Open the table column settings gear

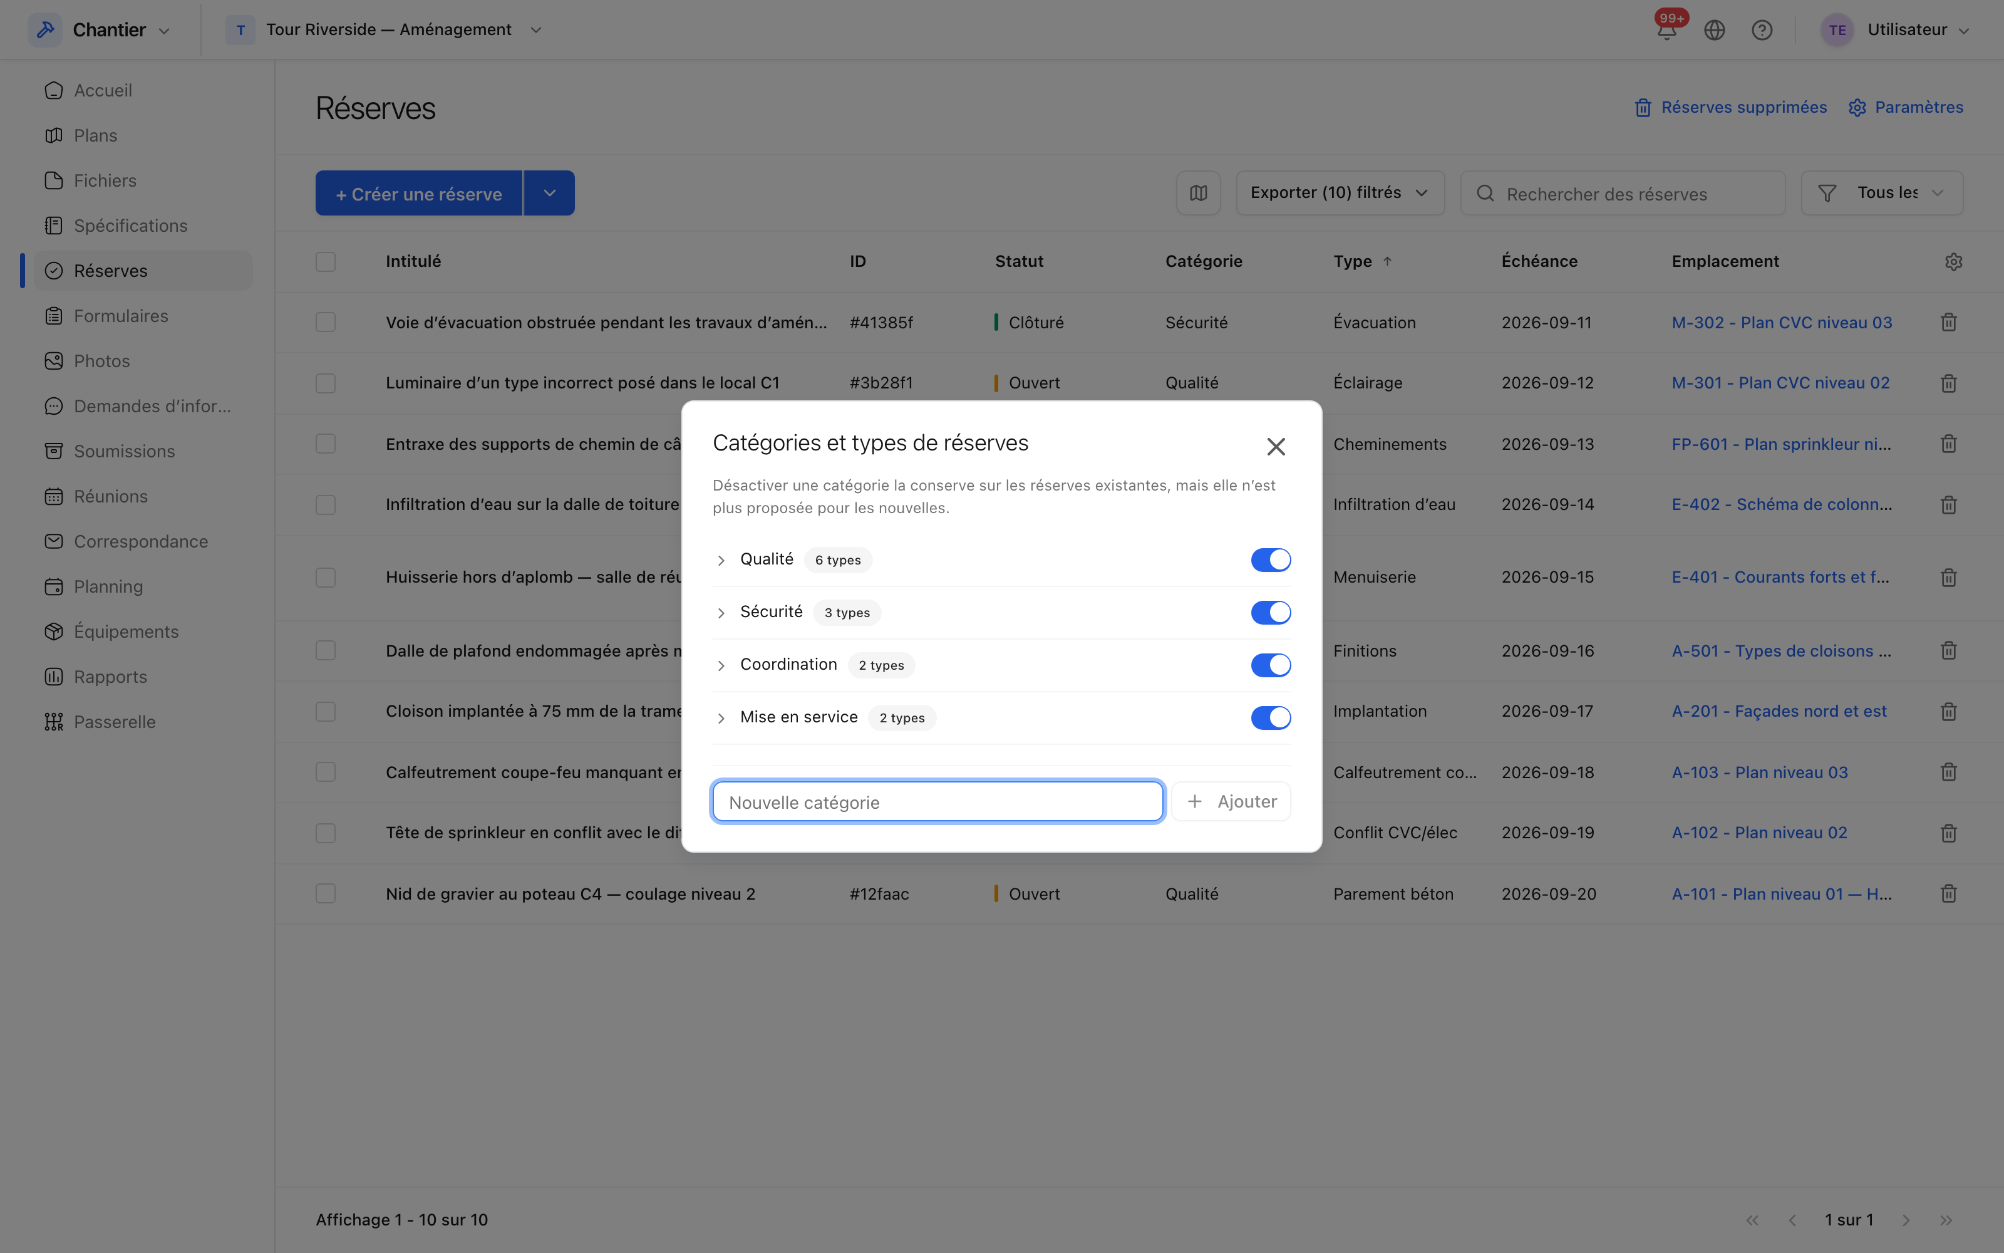click(x=1953, y=262)
